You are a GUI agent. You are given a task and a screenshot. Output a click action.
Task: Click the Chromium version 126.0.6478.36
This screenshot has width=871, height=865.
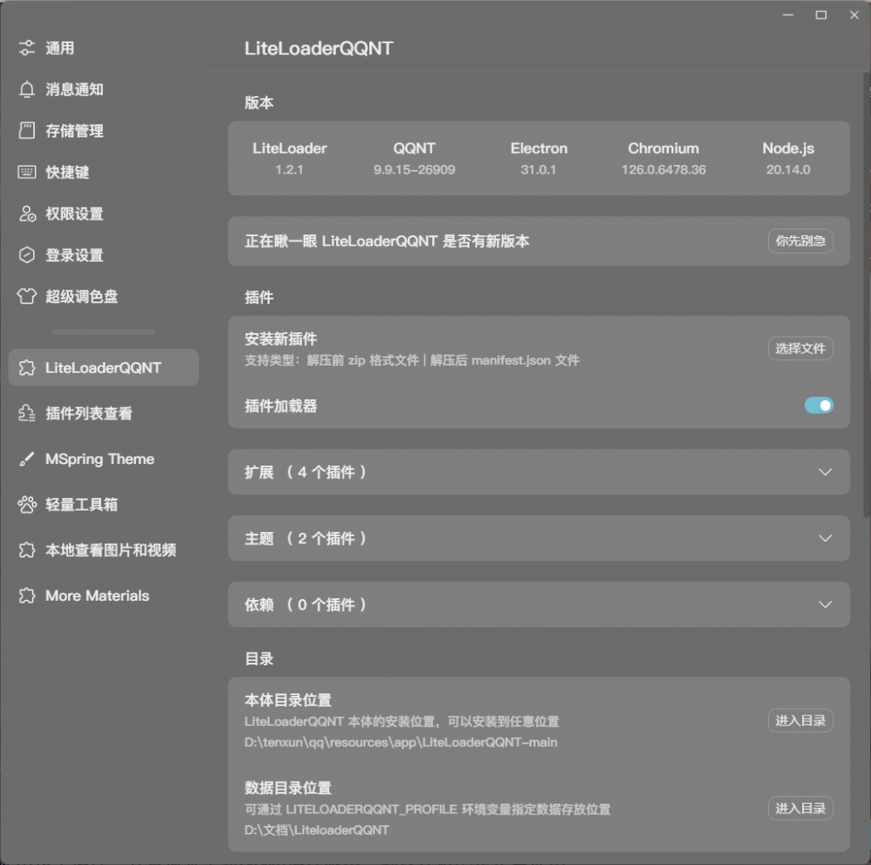point(663,170)
